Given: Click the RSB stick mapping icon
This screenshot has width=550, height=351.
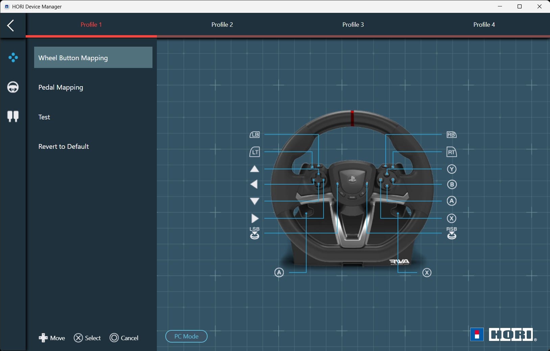Looking at the screenshot, I should pyautogui.click(x=452, y=233).
